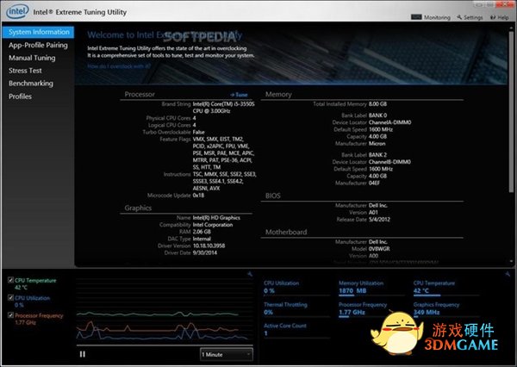
Task: Toggle the CPU Utilization checkbox
Action: click(x=11, y=297)
